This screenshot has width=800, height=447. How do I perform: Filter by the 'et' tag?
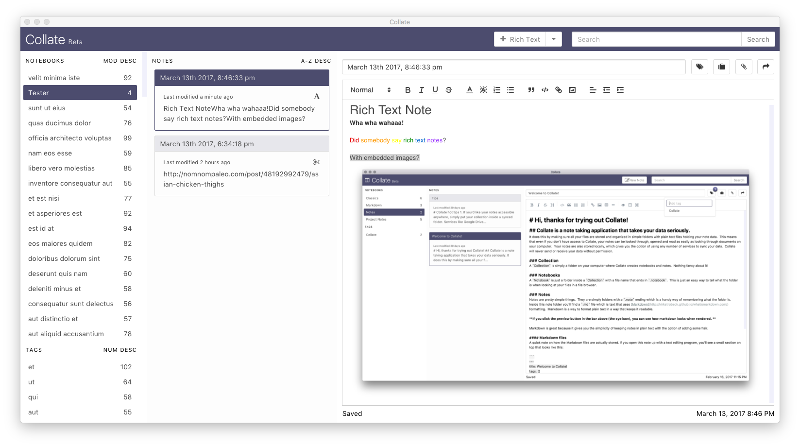pyautogui.click(x=80, y=367)
